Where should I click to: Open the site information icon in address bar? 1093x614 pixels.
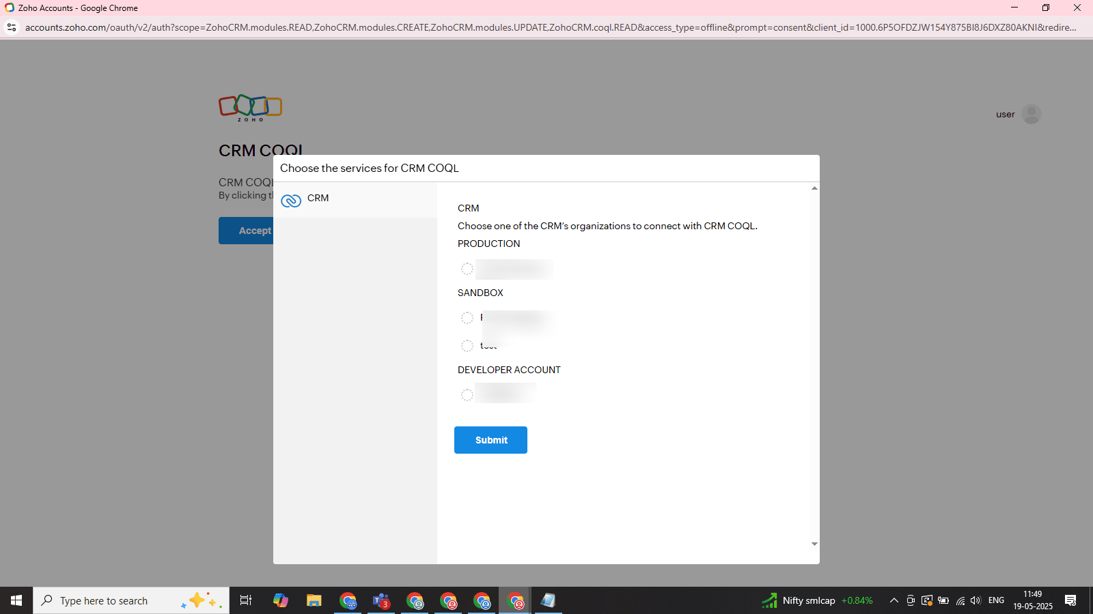tap(12, 27)
